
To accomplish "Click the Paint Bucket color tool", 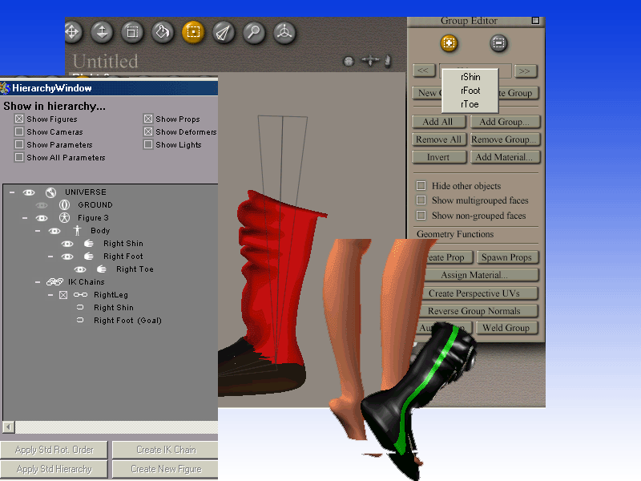I will pyautogui.click(x=163, y=31).
